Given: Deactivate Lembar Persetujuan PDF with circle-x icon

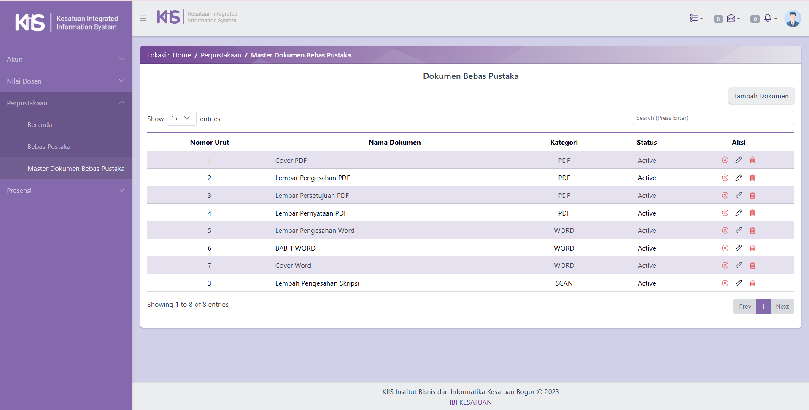Looking at the screenshot, I should click(x=725, y=196).
